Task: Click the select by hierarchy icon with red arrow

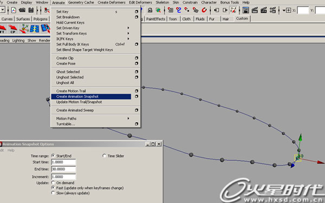Action: click(47, 10)
